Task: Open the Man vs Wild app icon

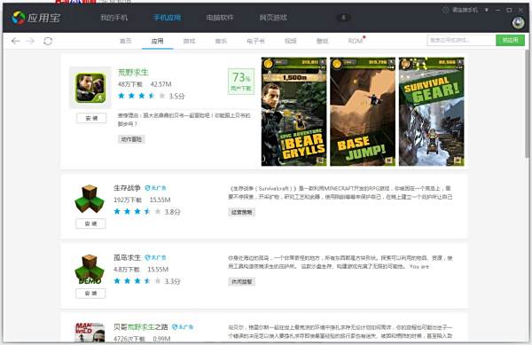Action: [x=90, y=333]
